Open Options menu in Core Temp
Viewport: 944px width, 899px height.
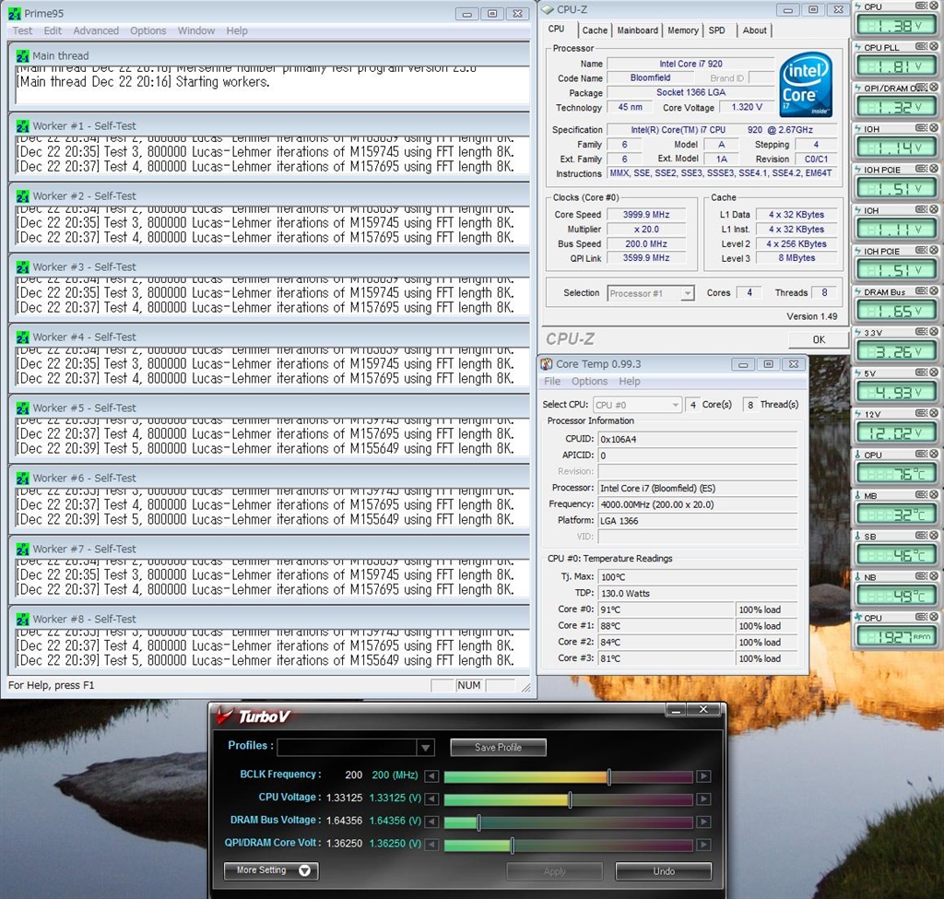tap(589, 382)
